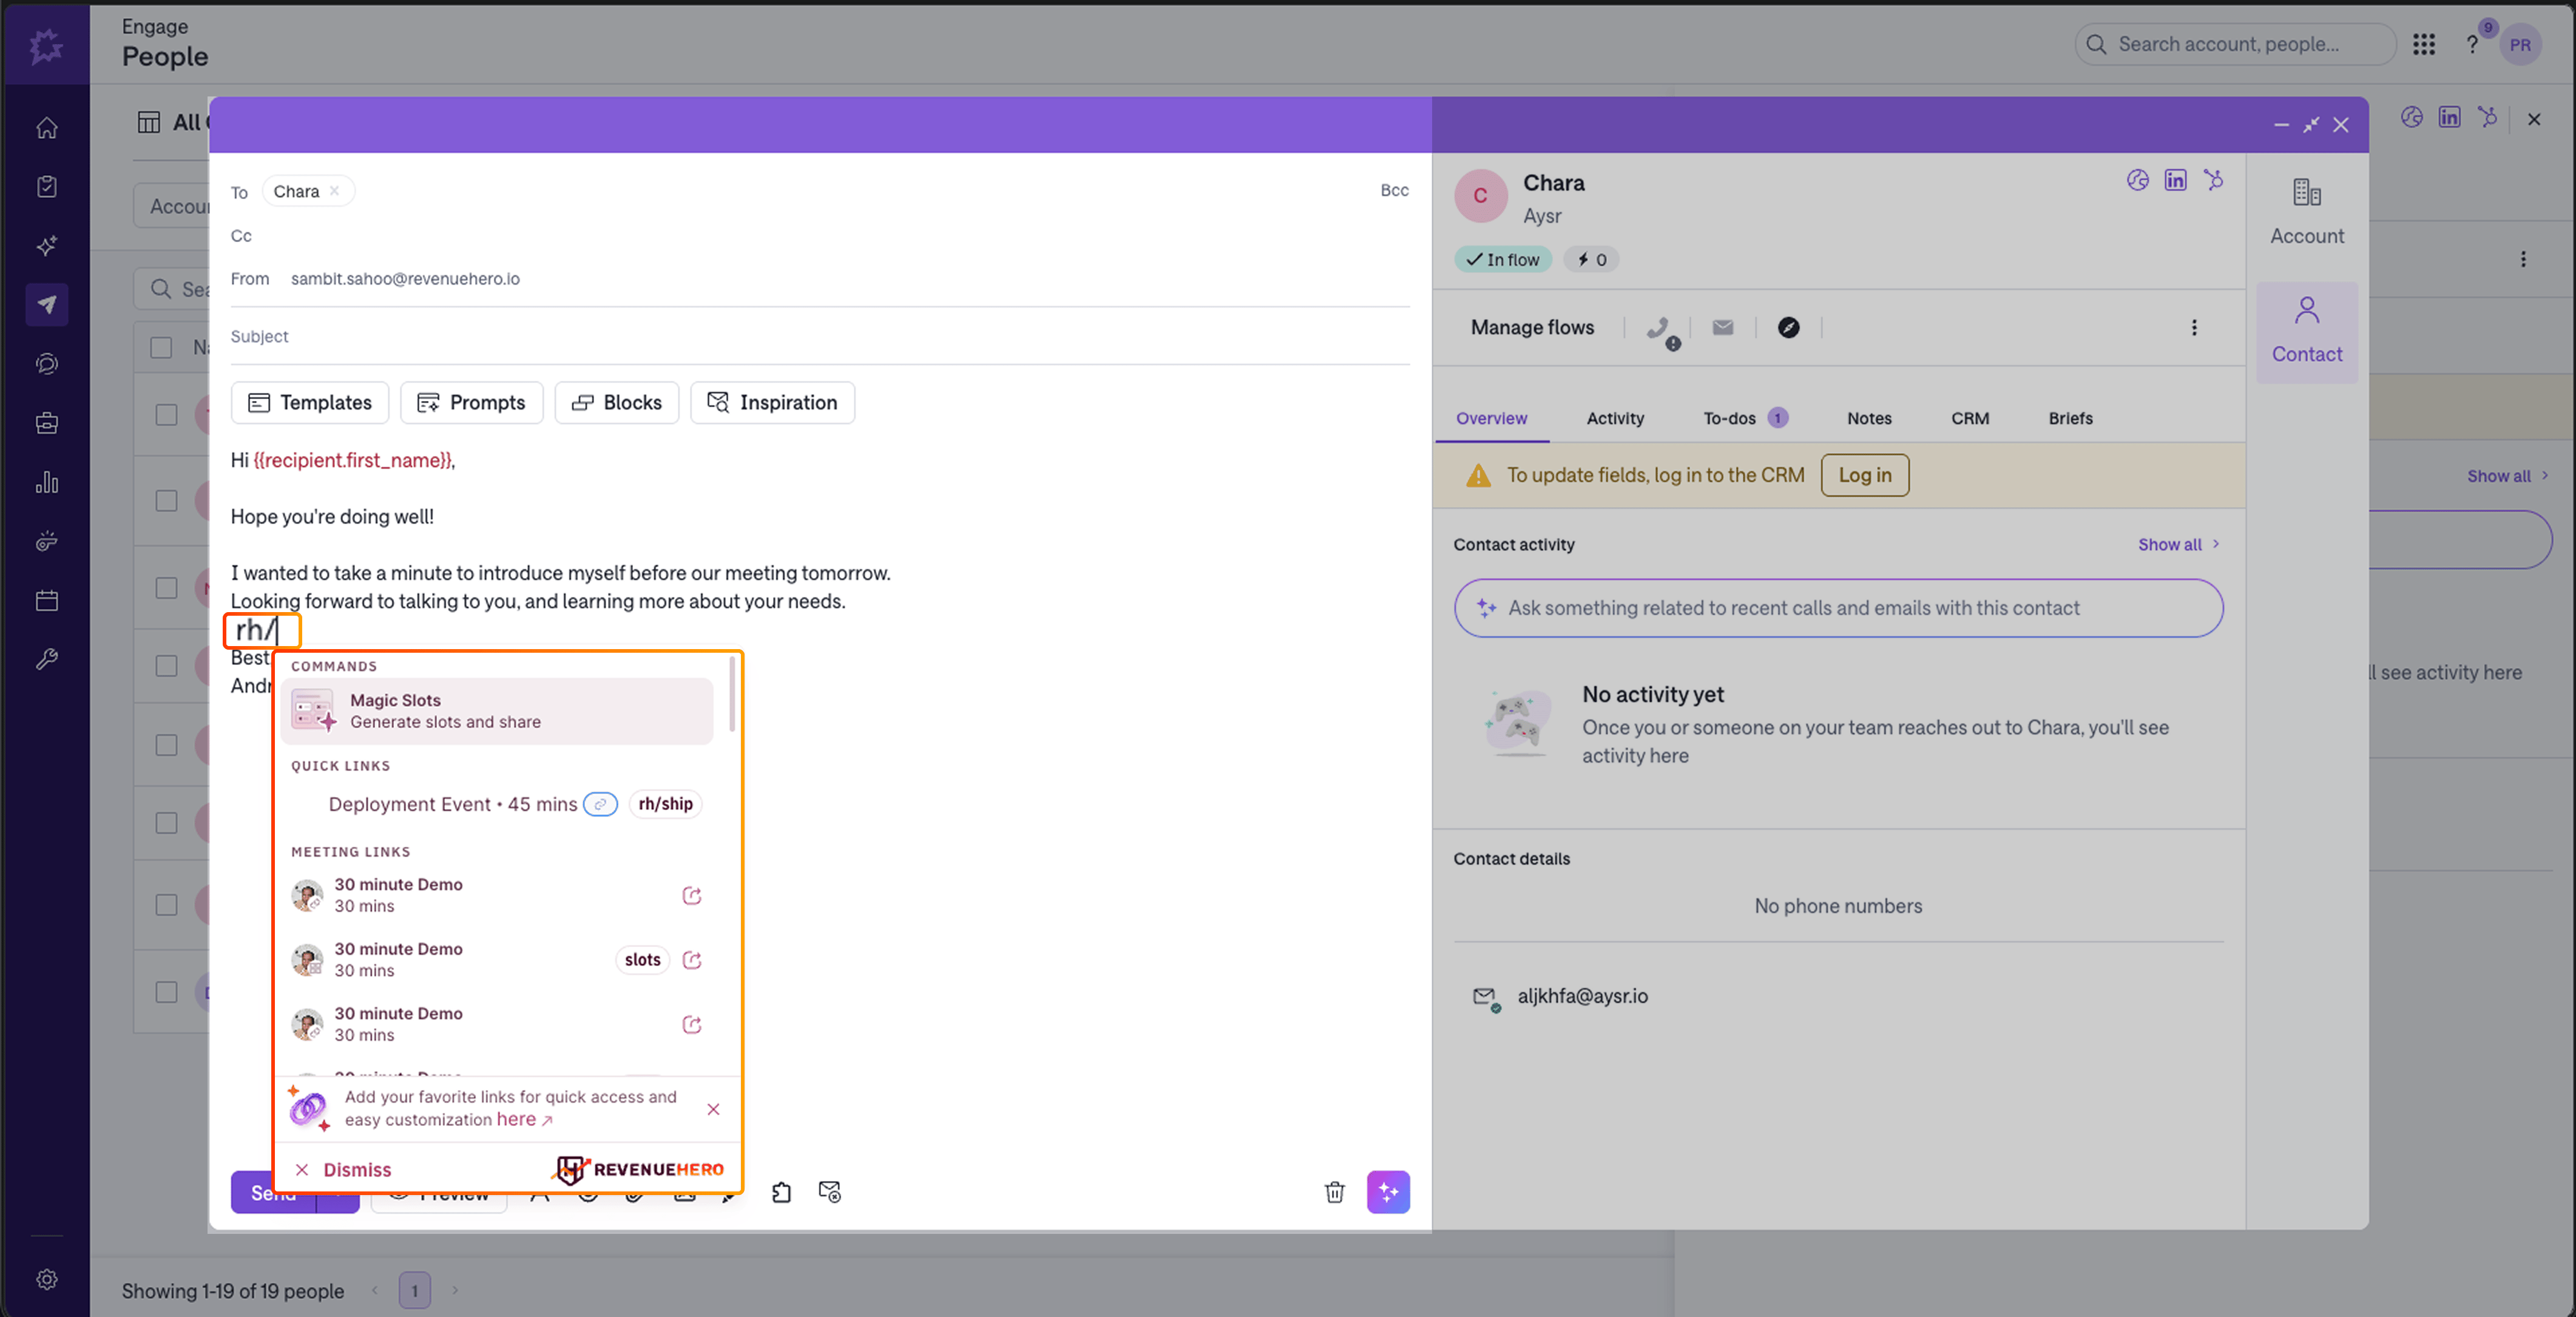Open the apps grid icon in top bar
This screenshot has height=1317, width=2576.
click(2424, 44)
